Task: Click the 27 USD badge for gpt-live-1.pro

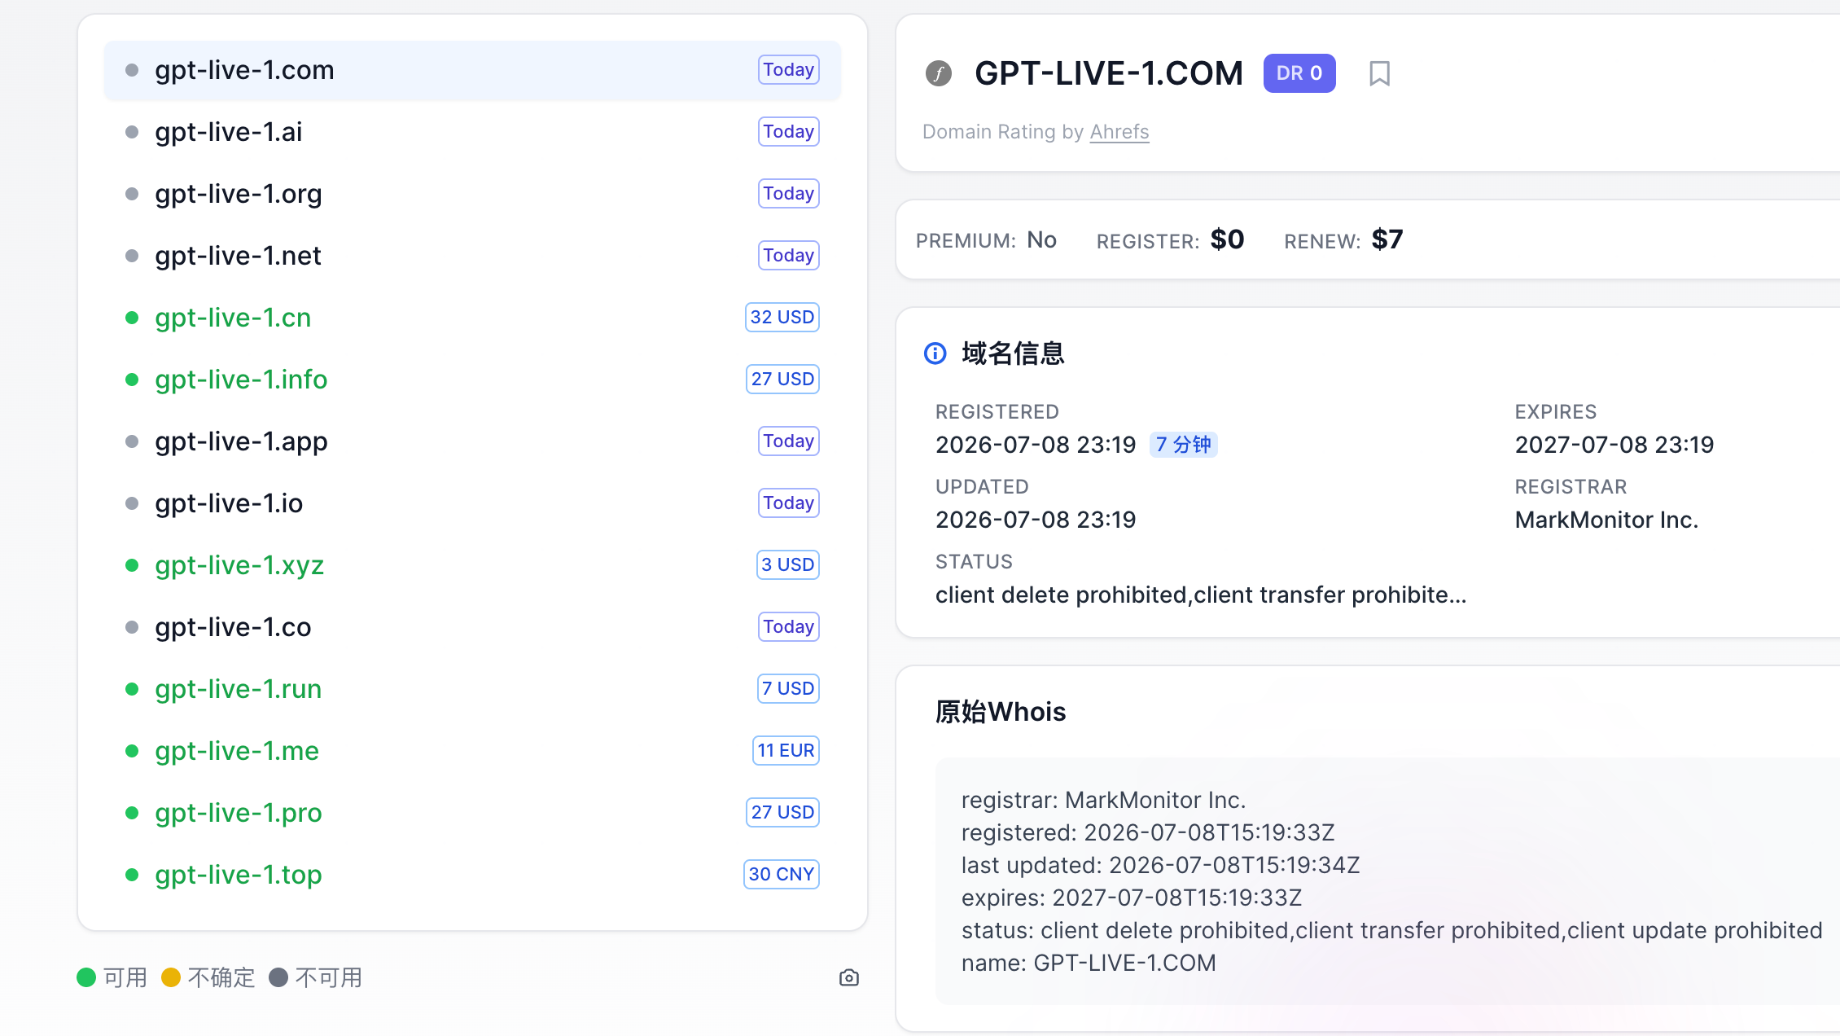Action: [x=782, y=813]
